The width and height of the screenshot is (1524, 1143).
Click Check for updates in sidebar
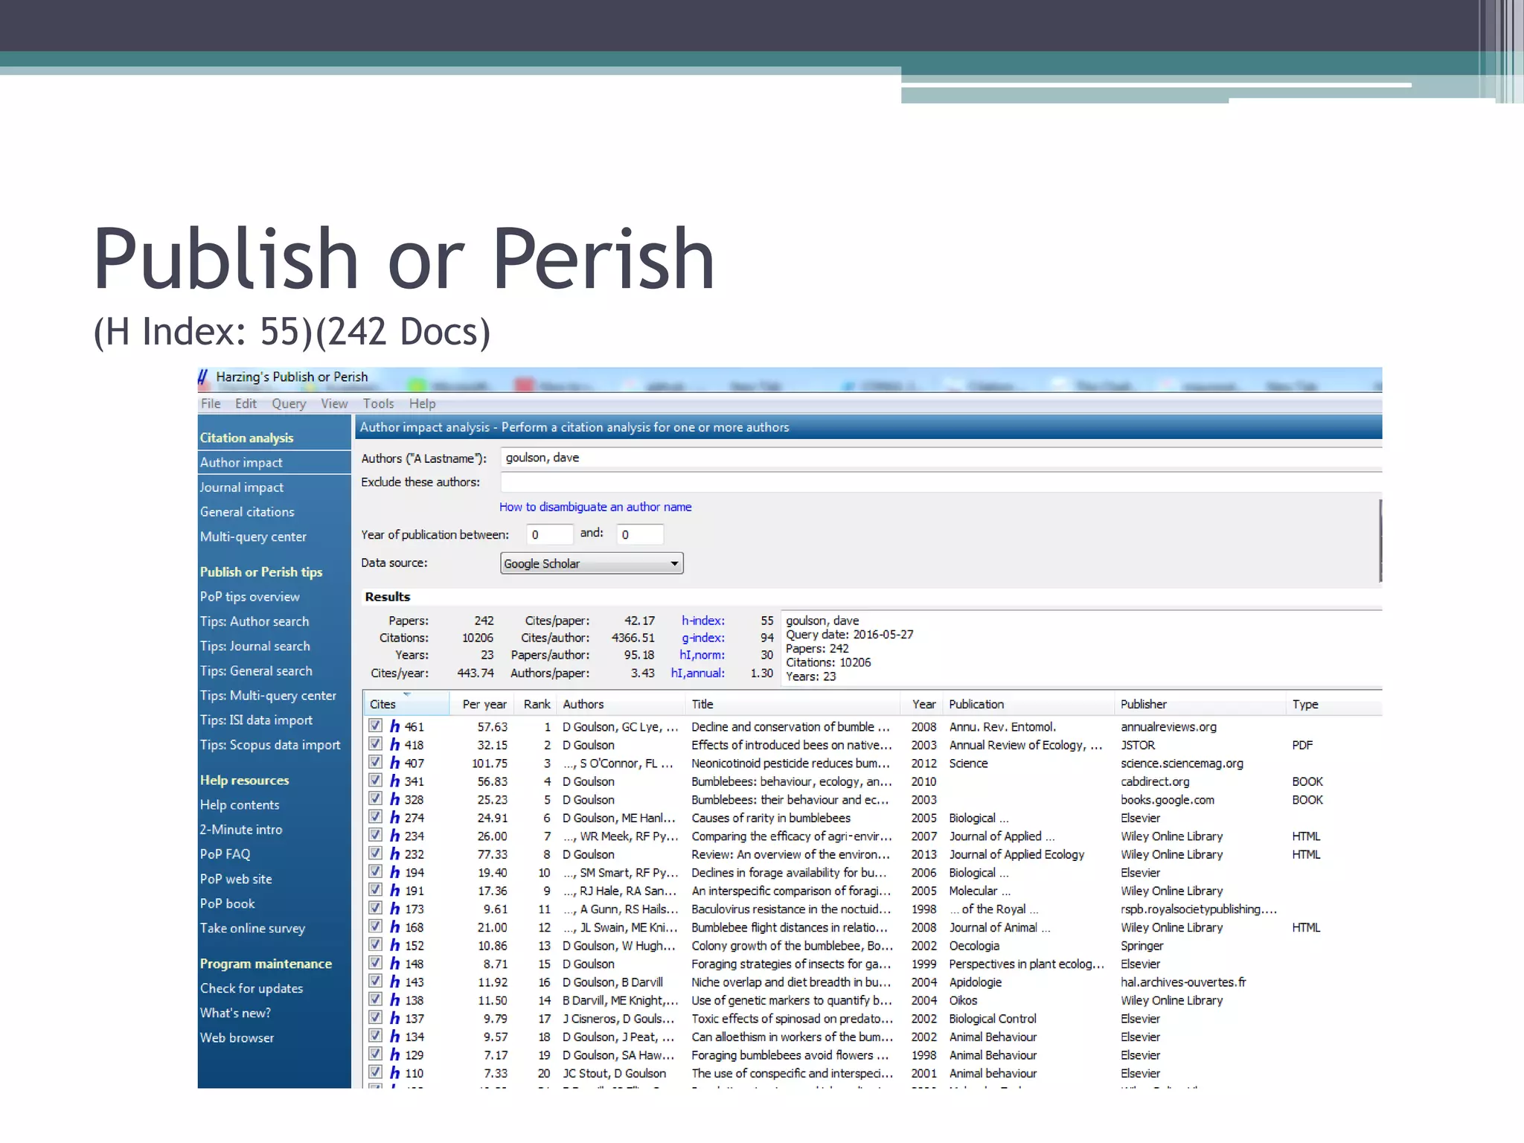(x=252, y=988)
